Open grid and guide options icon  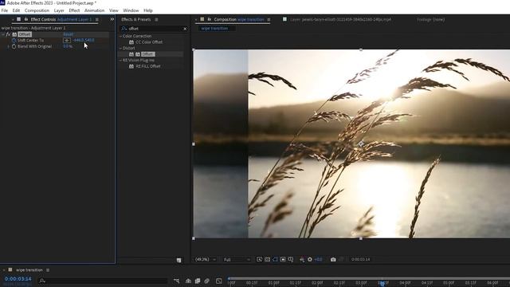(x=291, y=259)
